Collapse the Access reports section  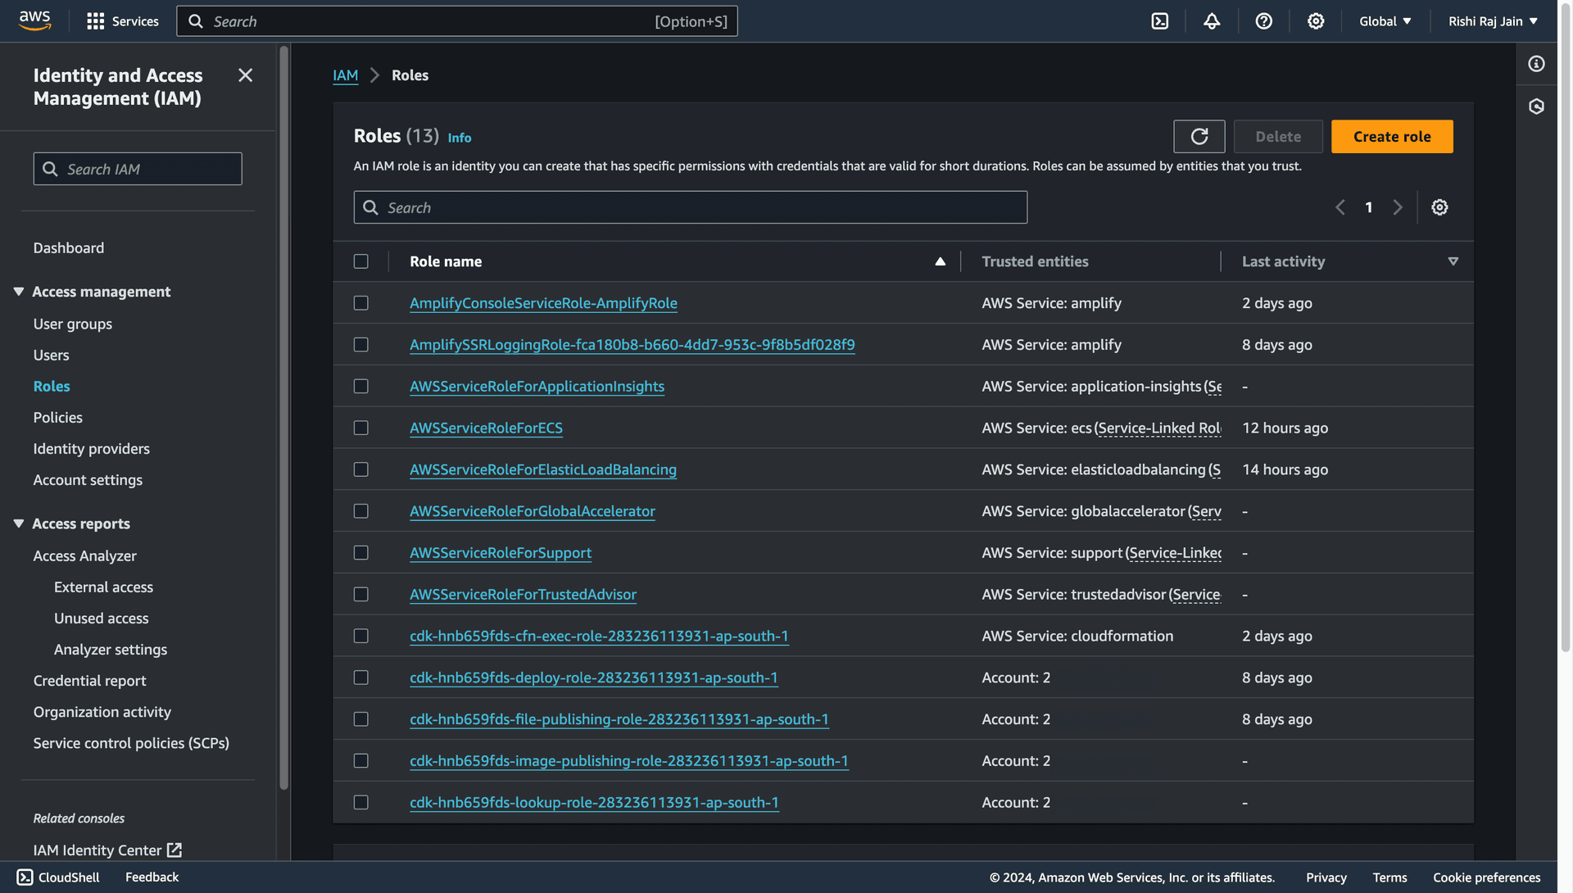[18, 524]
